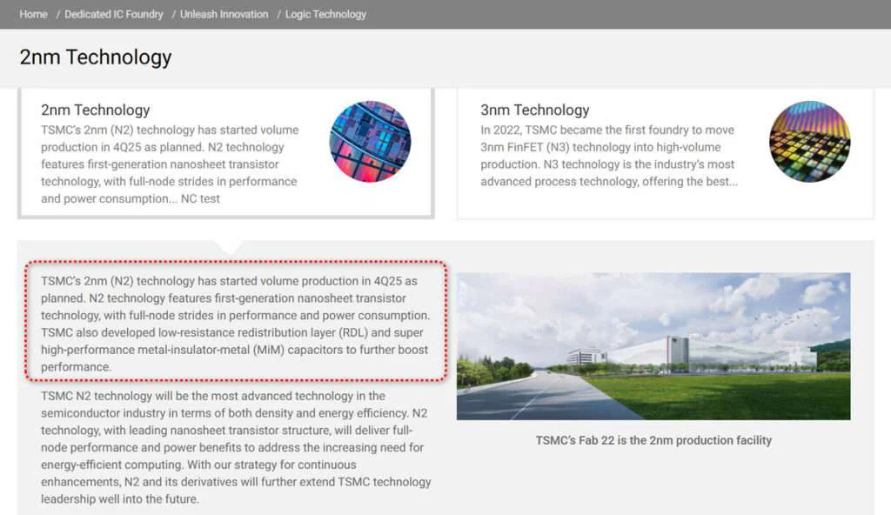Click the 2nm card title text
The image size is (891, 515).
click(95, 110)
